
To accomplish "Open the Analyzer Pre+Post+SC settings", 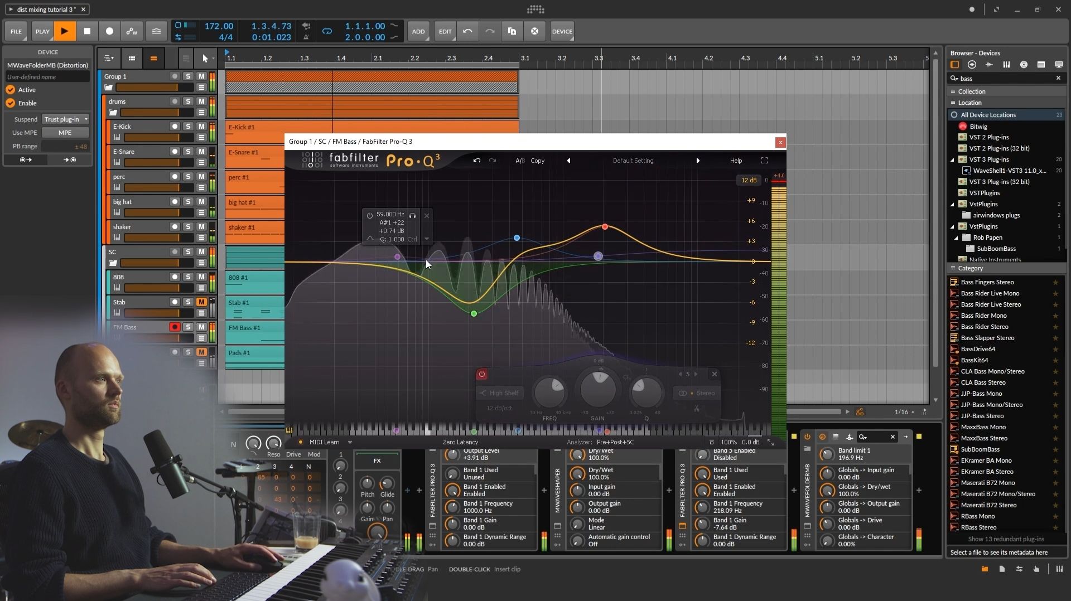I will click(615, 442).
